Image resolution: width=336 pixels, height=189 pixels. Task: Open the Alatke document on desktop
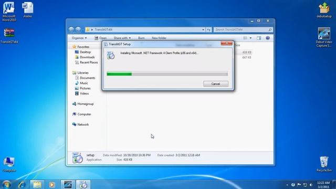27,10
